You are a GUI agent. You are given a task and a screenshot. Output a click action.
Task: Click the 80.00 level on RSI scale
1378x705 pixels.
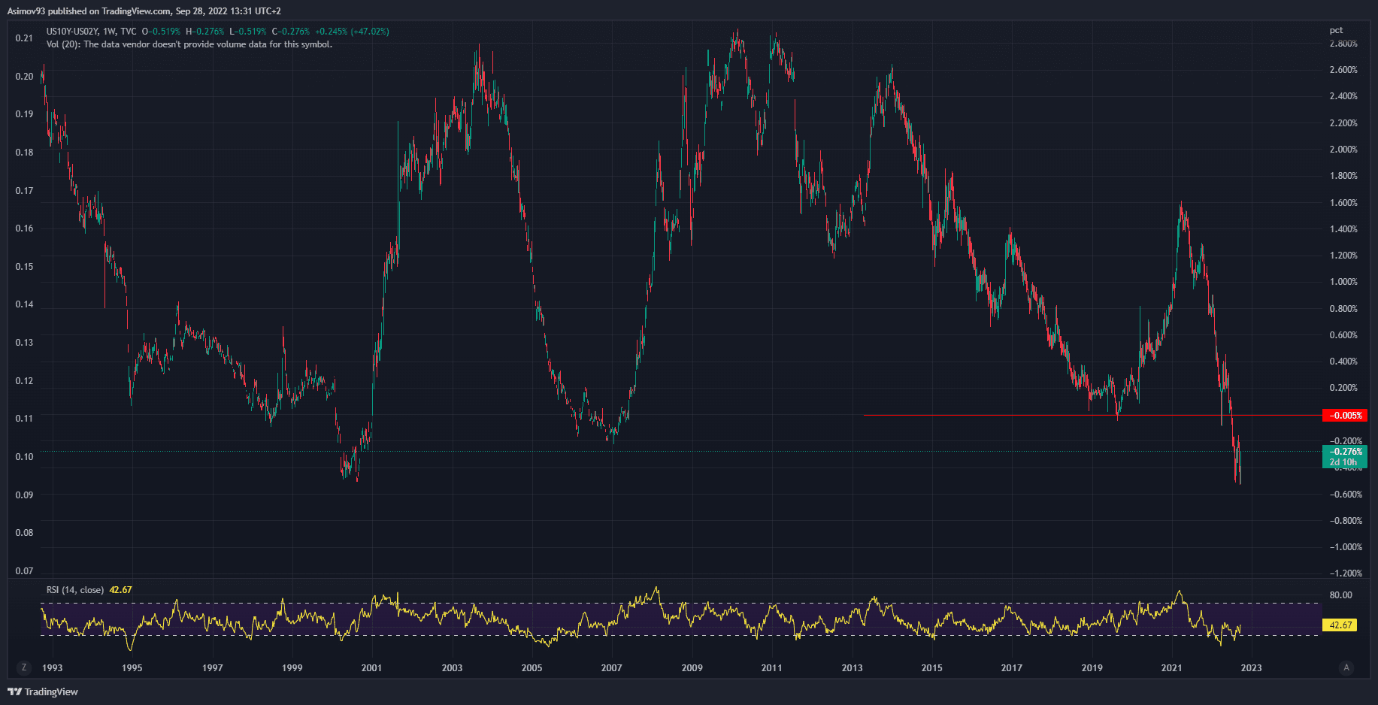tap(1340, 595)
